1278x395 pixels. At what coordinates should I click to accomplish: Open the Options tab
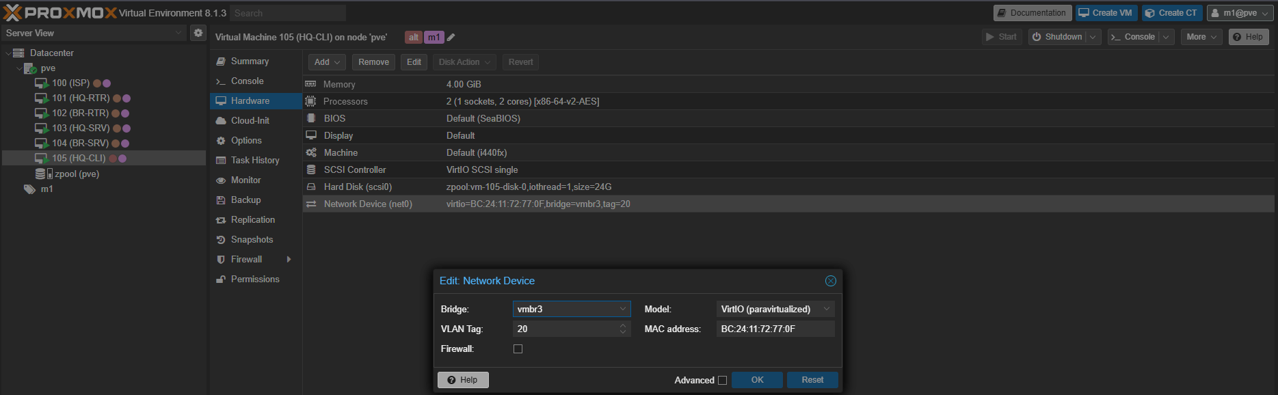click(x=246, y=141)
